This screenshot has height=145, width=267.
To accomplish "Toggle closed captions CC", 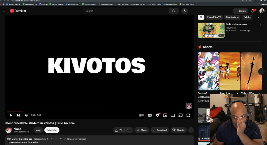I will click(x=150, y=115).
